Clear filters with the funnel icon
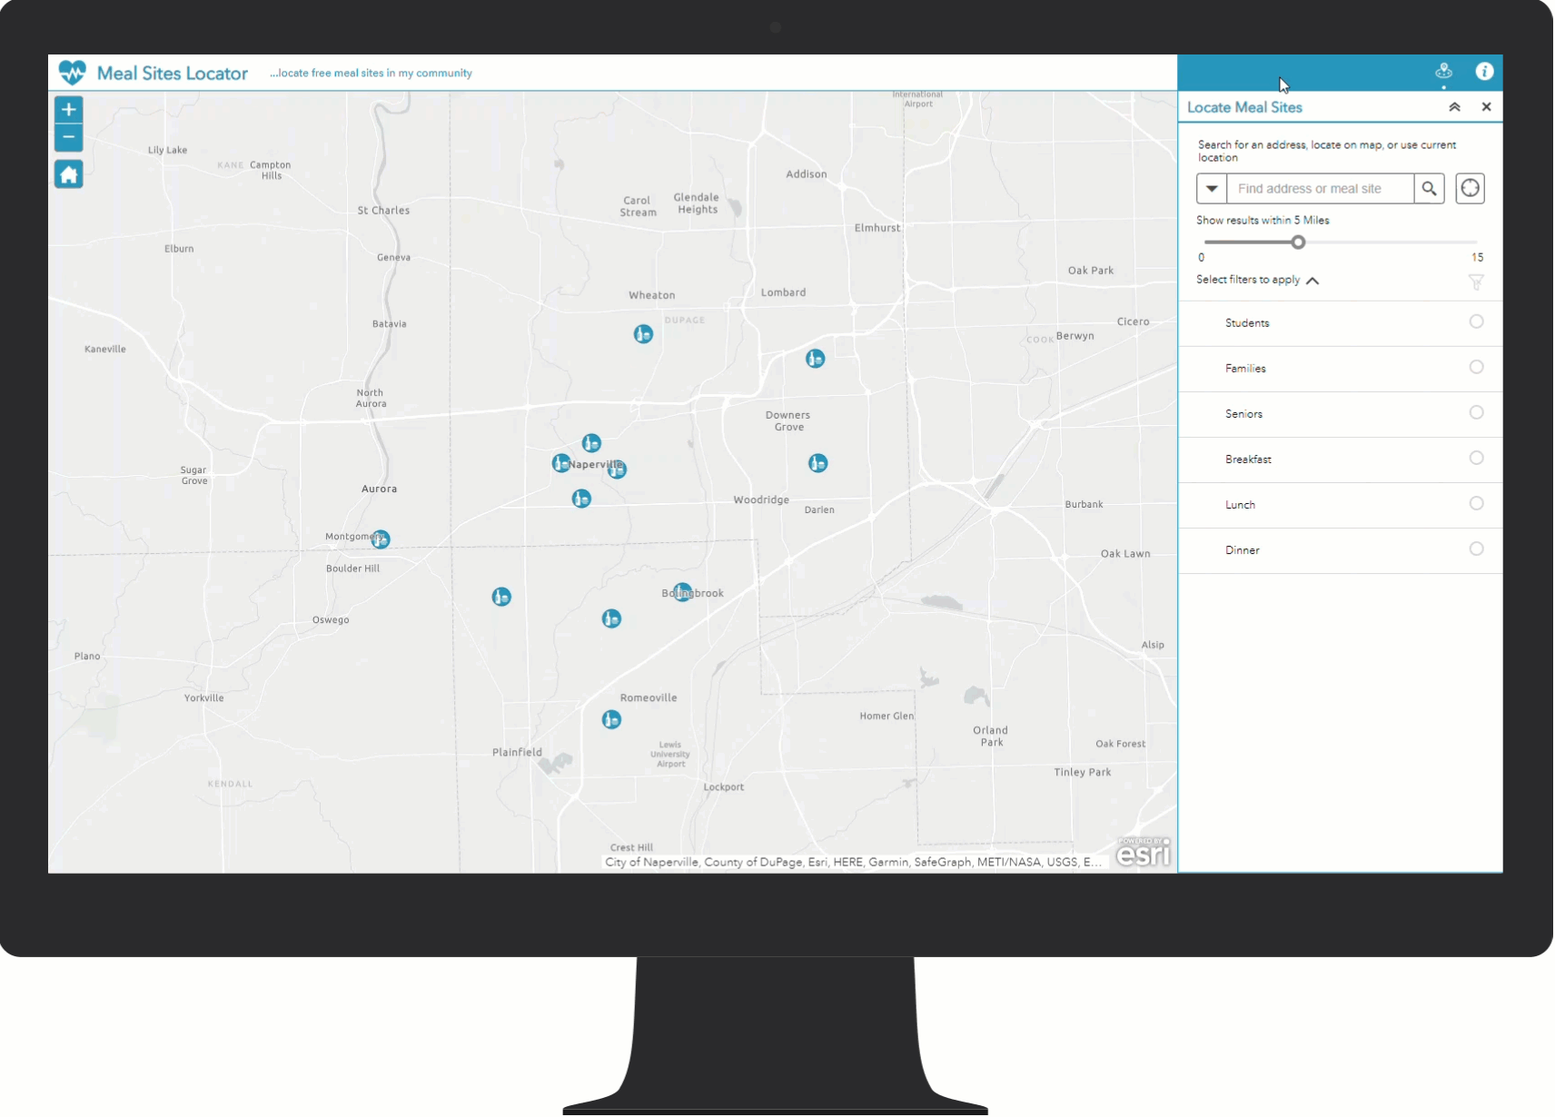The width and height of the screenshot is (1555, 1117). pyautogui.click(x=1476, y=282)
